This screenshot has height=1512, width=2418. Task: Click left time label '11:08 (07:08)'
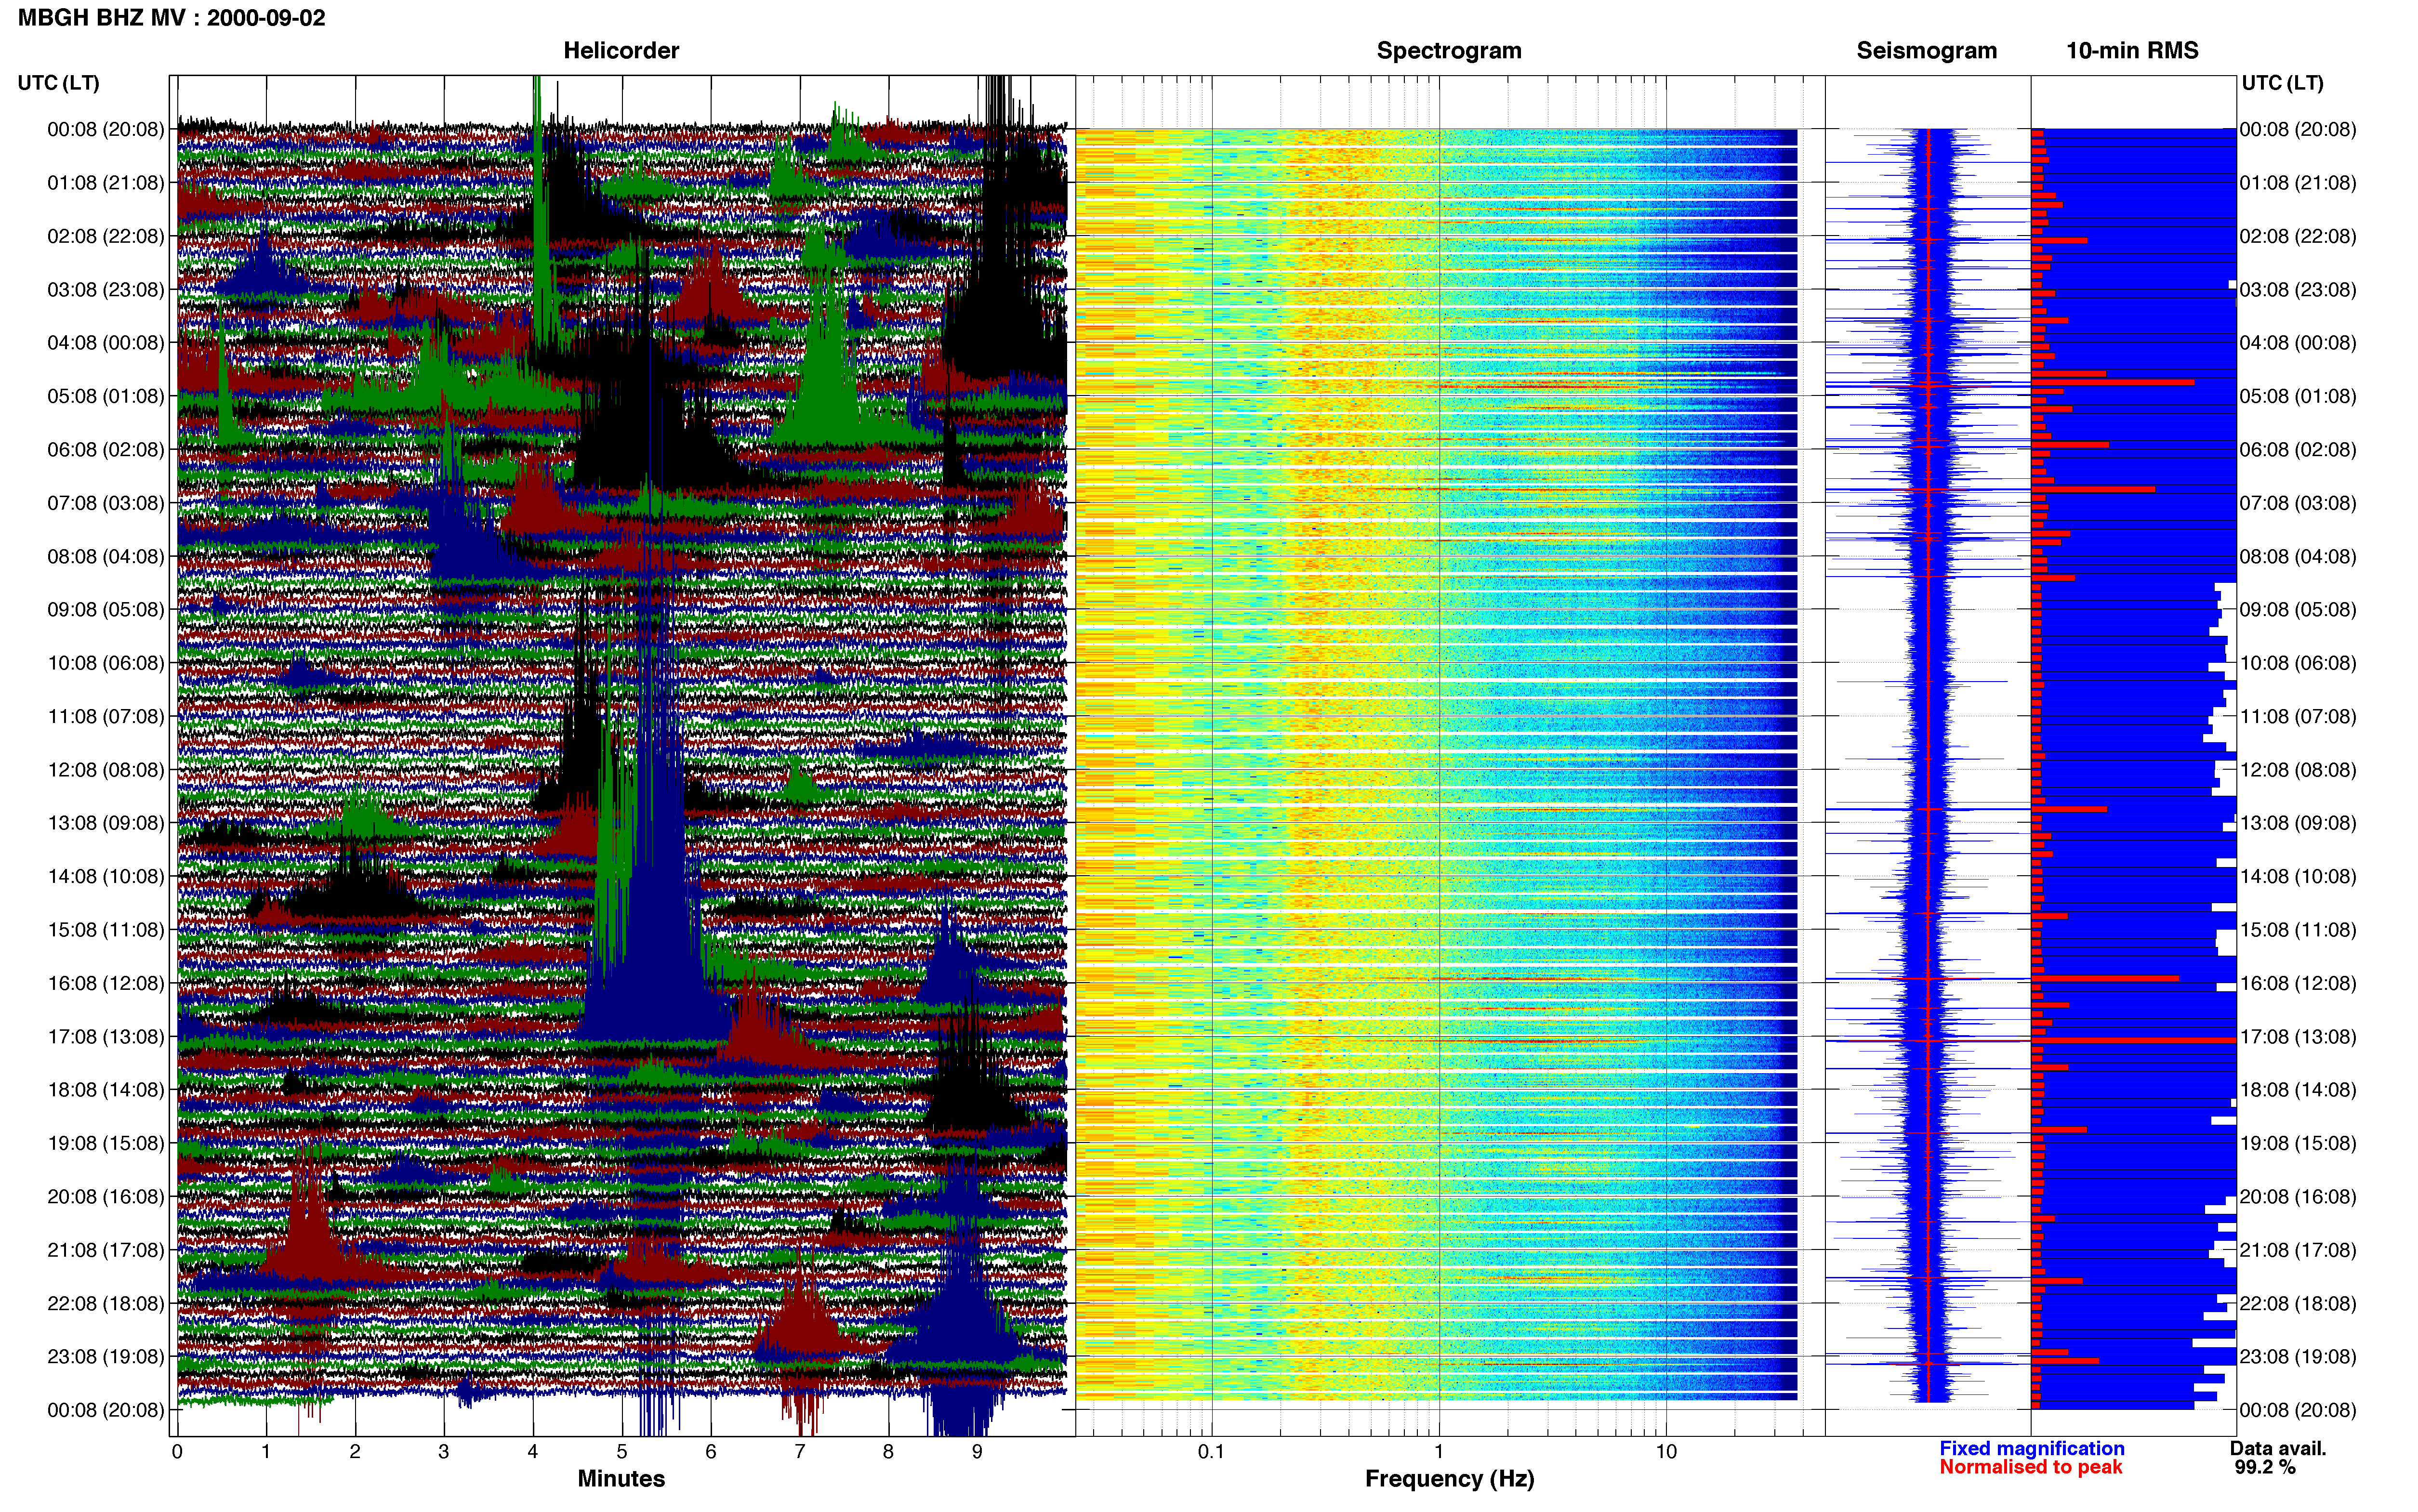(105, 716)
